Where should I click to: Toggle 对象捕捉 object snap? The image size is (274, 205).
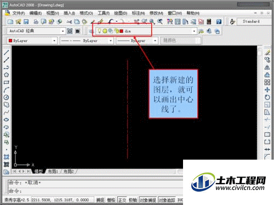[x=148, y=200]
